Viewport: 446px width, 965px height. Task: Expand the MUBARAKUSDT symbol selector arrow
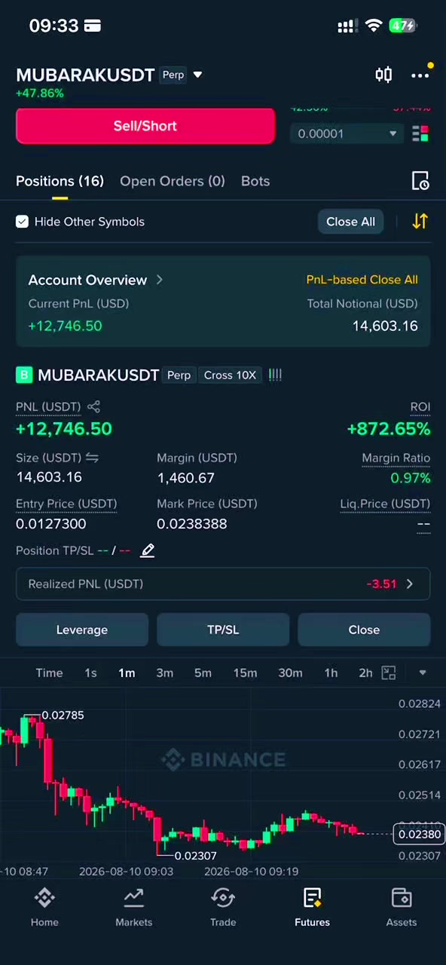point(197,75)
